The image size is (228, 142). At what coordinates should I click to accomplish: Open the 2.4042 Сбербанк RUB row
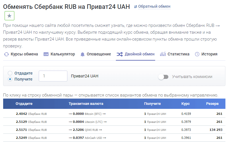click(x=114, y=114)
